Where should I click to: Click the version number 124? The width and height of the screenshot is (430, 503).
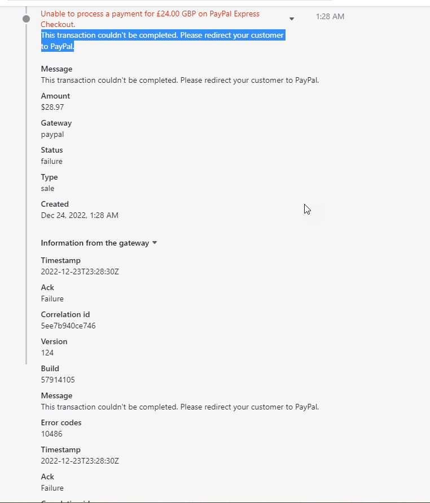point(47,353)
